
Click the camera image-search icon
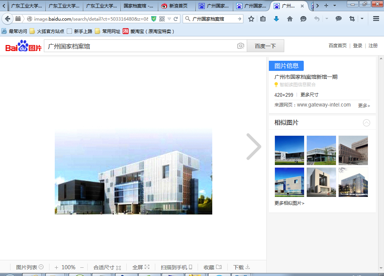[x=241, y=46]
